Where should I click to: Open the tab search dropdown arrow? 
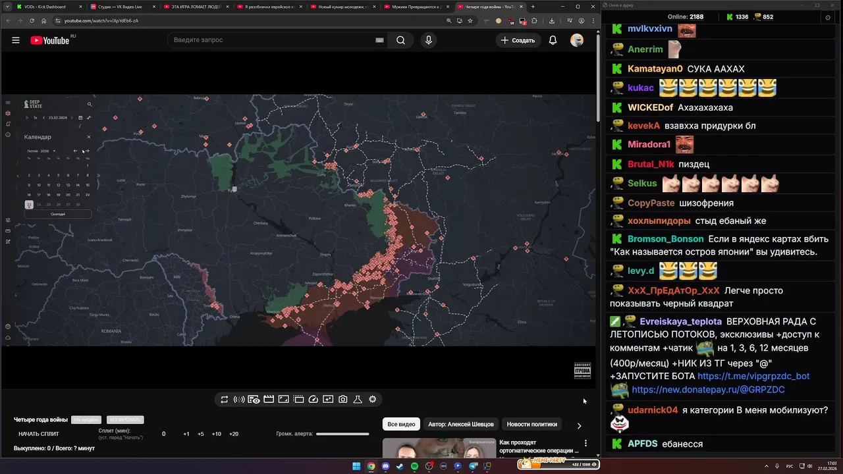(7, 7)
